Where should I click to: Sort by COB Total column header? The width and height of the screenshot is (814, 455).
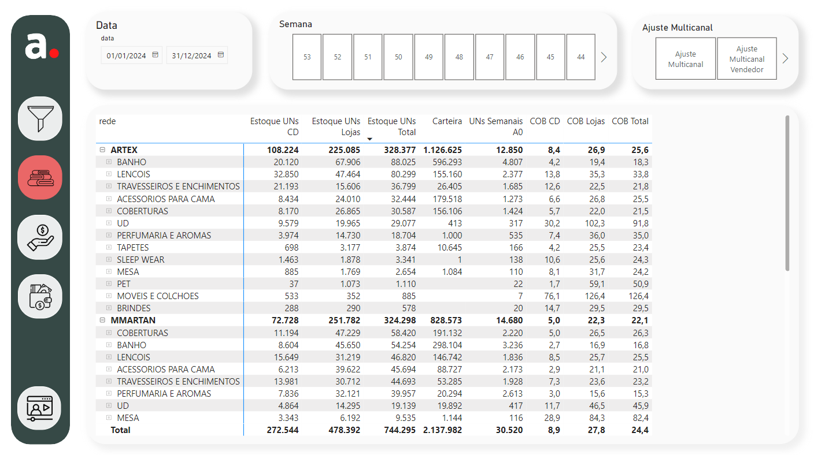(x=630, y=121)
